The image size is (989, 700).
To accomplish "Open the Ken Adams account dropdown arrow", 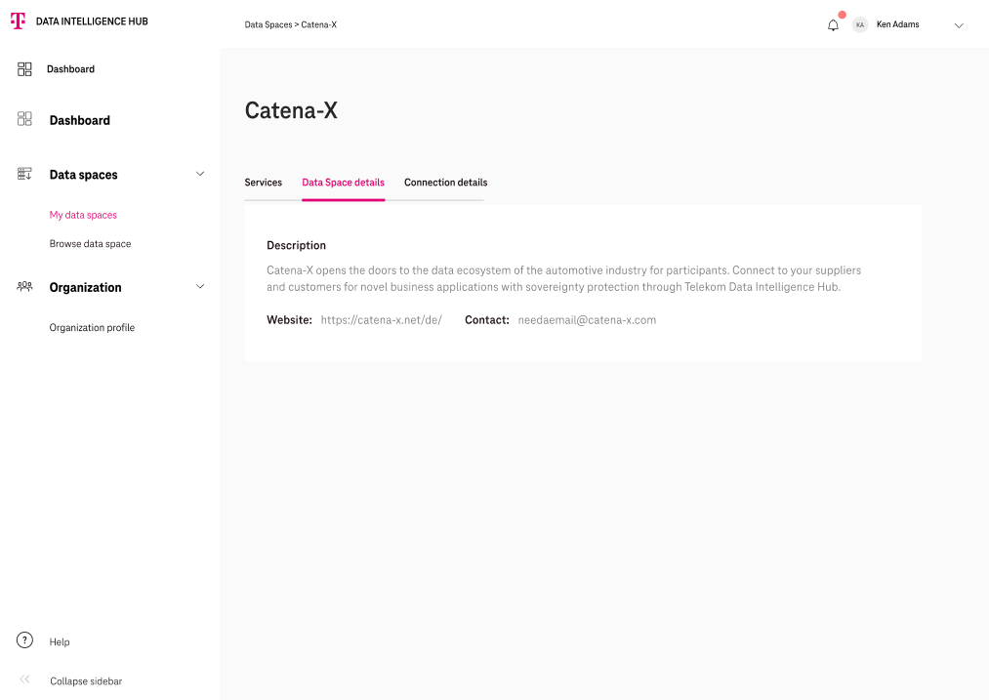I will click(958, 25).
